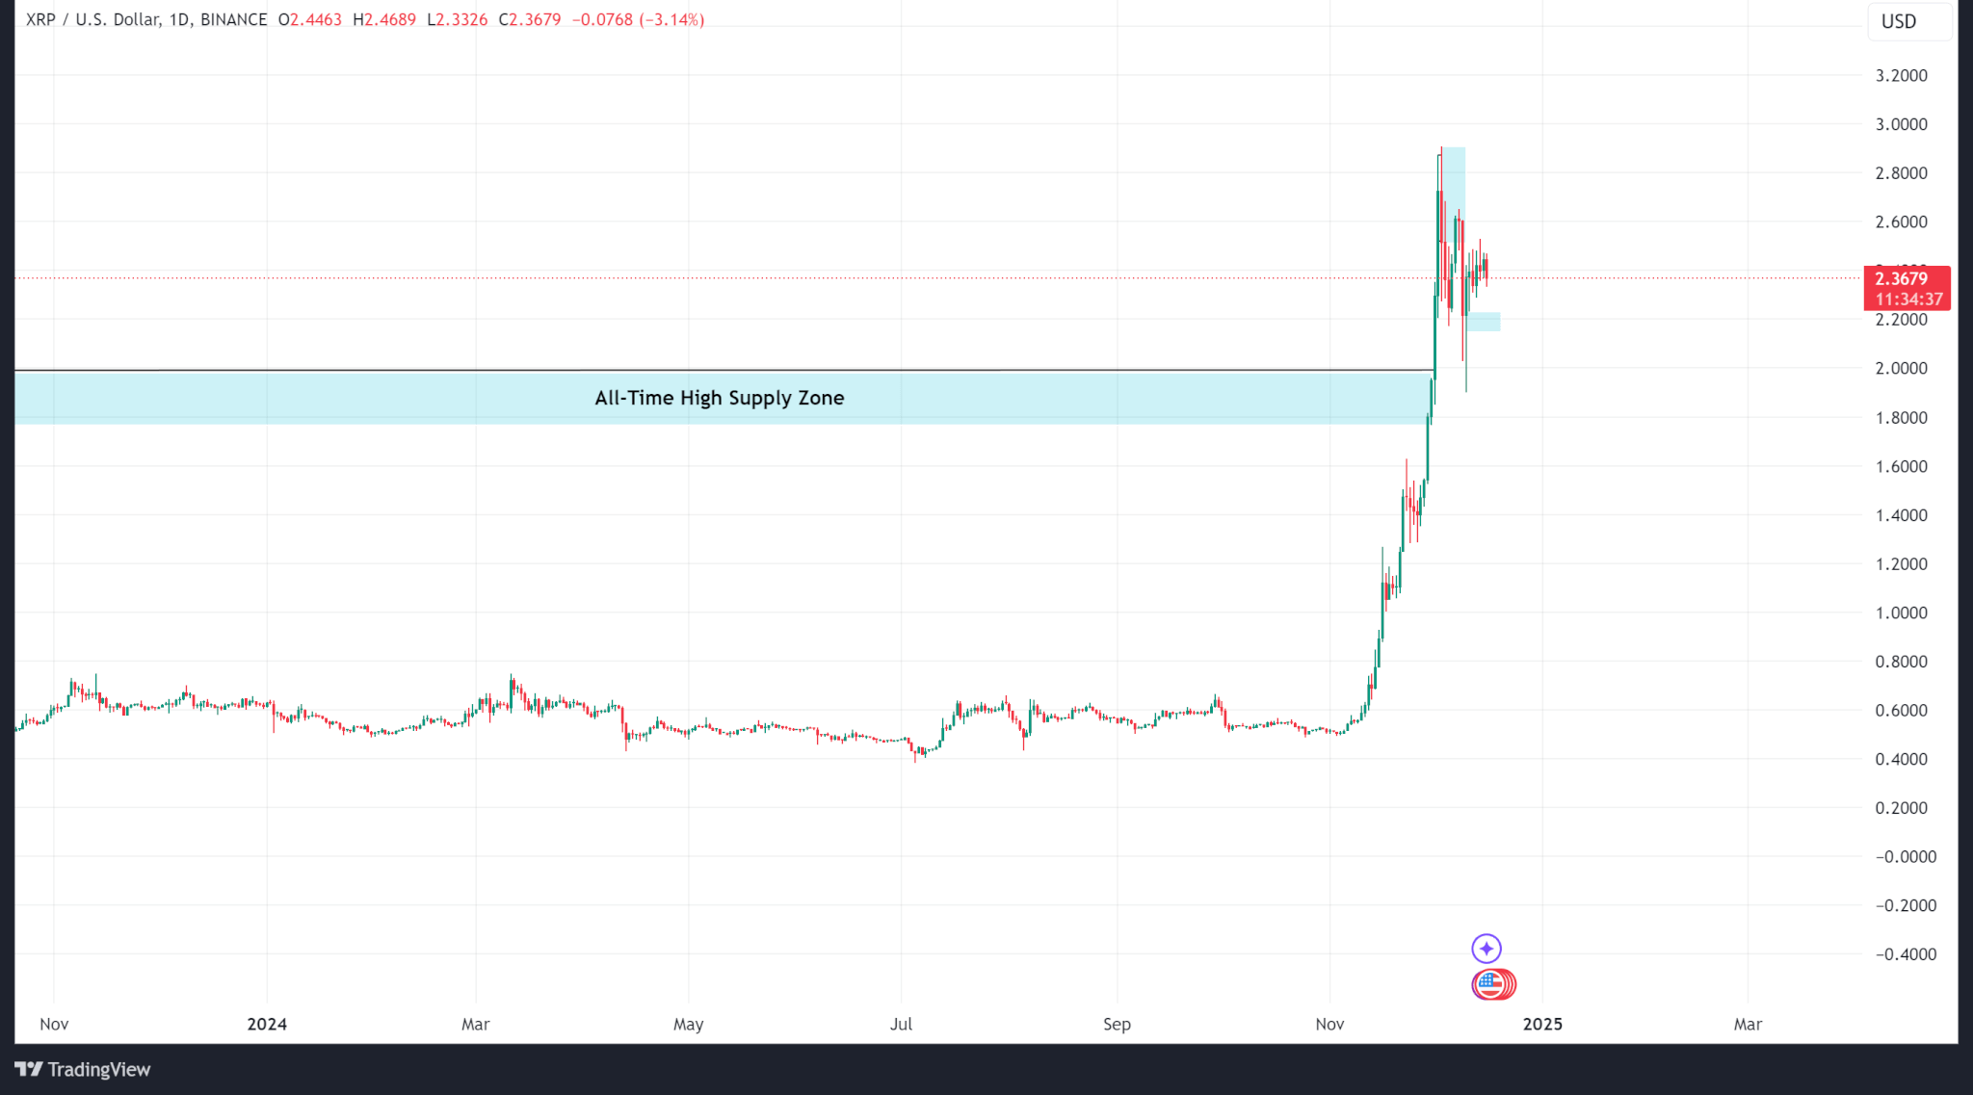Click the 1.0000 price axis label
This screenshot has height=1095, width=1973.
click(1901, 613)
